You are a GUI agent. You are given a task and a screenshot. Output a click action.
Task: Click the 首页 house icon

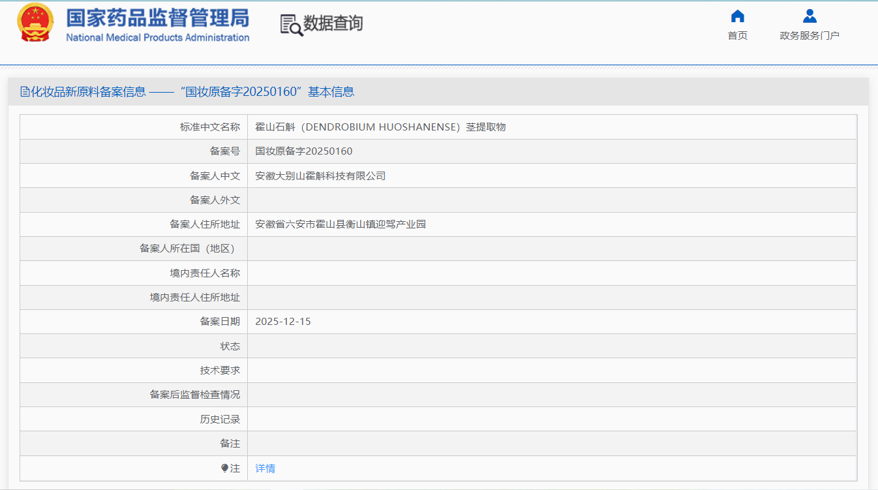pos(737,16)
